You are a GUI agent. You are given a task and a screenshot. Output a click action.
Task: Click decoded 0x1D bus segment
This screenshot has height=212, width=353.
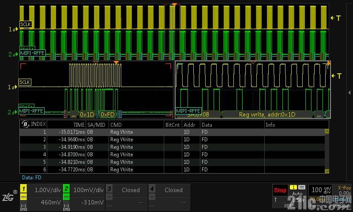click(87, 115)
